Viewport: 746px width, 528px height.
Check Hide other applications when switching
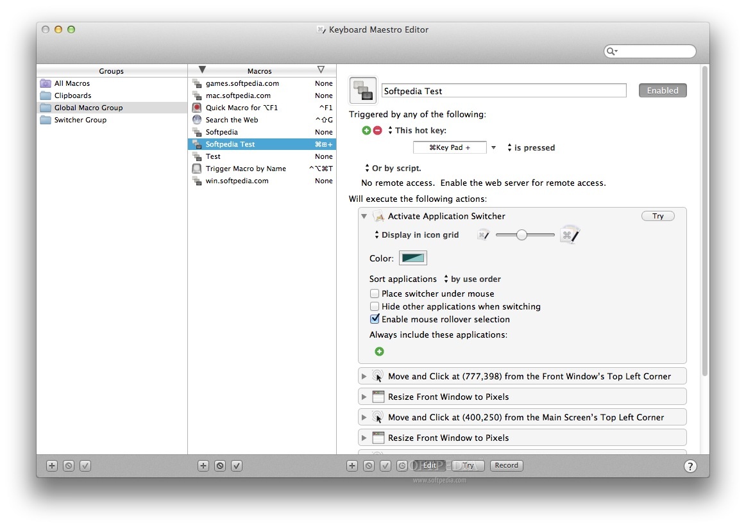coord(375,306)
